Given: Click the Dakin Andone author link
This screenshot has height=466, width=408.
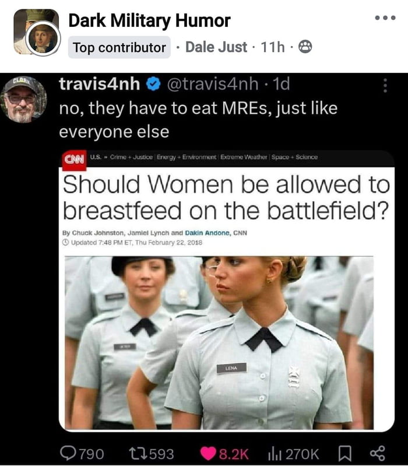Looking at the screenshot, I should coord(207,233).
